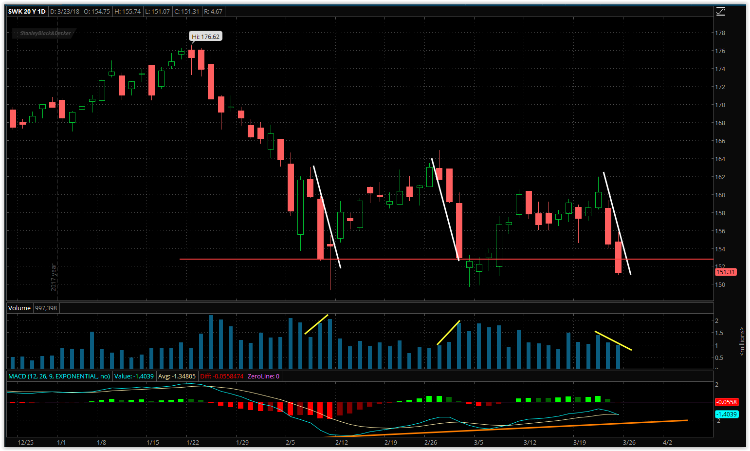Click the 2017 year vertical marker label
The image size is (750, 451).
pos(54,278)
